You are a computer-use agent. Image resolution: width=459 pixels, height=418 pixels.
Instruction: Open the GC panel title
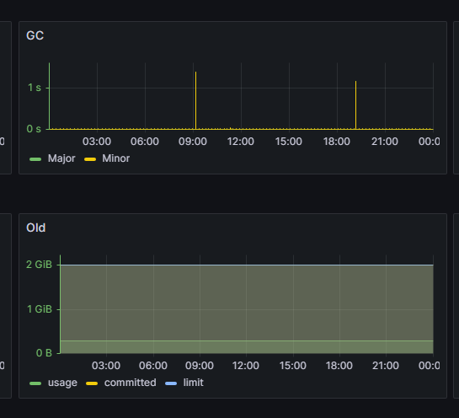pyautogui.click(x=35, y=35)
